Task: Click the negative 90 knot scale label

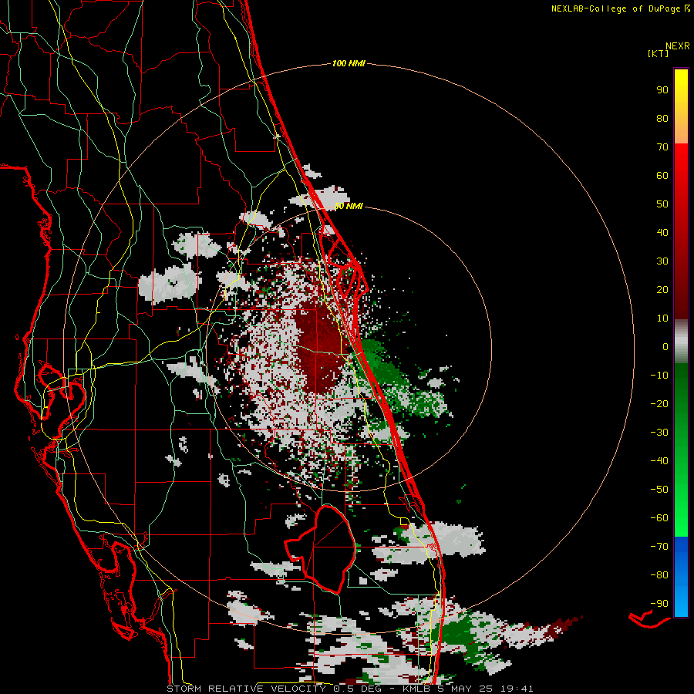Action: click(x=659, y=604)
